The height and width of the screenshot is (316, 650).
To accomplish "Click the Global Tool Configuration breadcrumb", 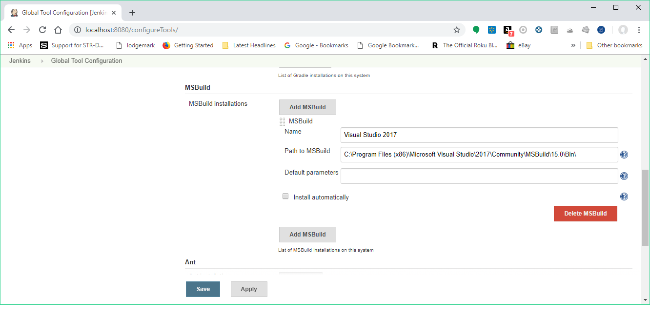I will click(86, 61).
